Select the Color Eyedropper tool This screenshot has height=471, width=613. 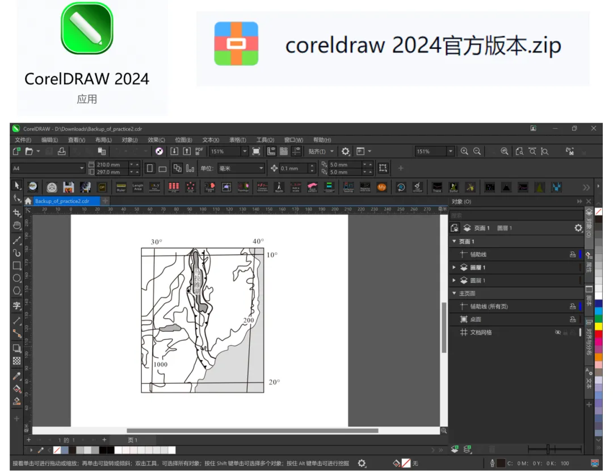click(x=17, y=376)
